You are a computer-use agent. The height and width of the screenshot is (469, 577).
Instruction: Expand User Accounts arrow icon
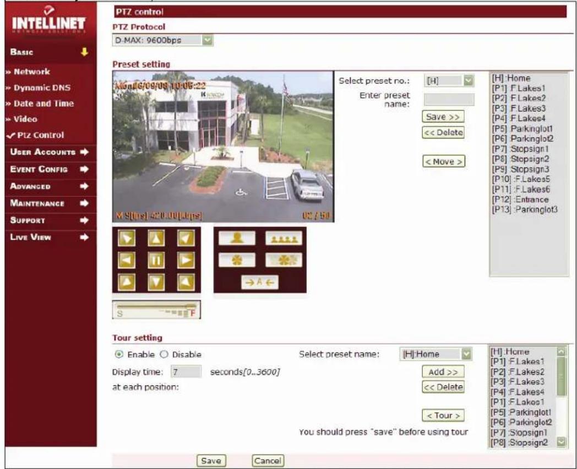coord(84,152)
